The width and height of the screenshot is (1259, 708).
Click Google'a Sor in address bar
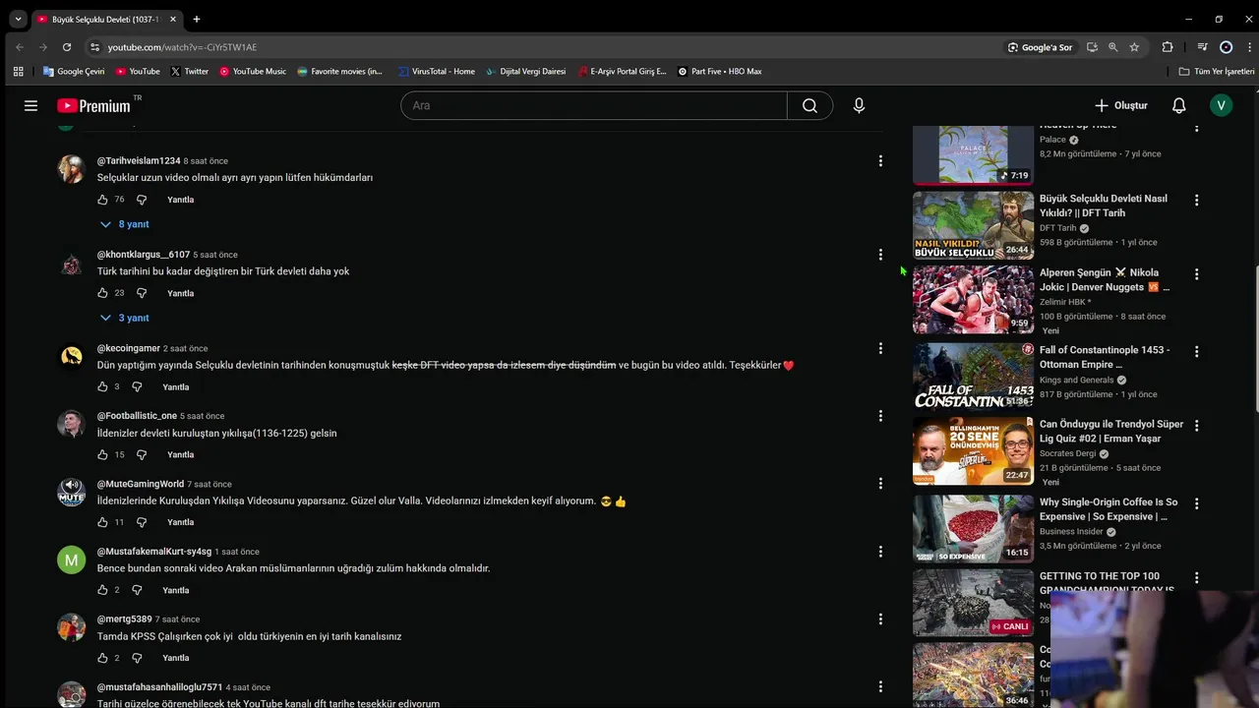(1040, 47)
